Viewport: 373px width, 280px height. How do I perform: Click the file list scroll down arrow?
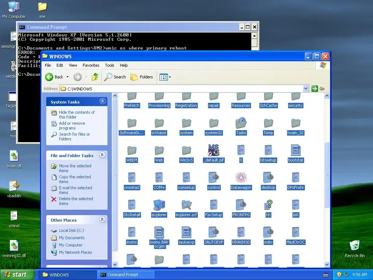click(x=327, y=264)
